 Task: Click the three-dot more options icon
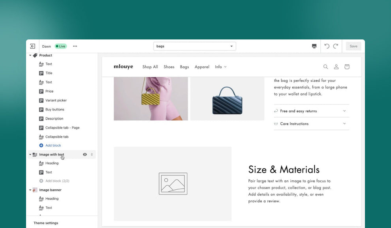tap(75, 46)
